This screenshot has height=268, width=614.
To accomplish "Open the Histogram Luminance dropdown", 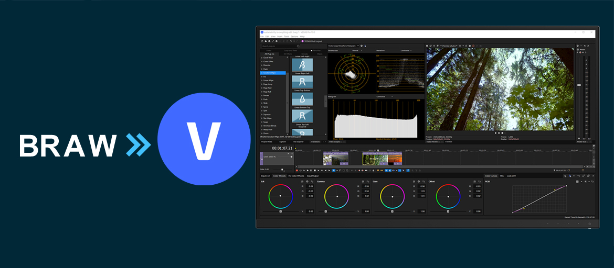I will pos(384,96).
